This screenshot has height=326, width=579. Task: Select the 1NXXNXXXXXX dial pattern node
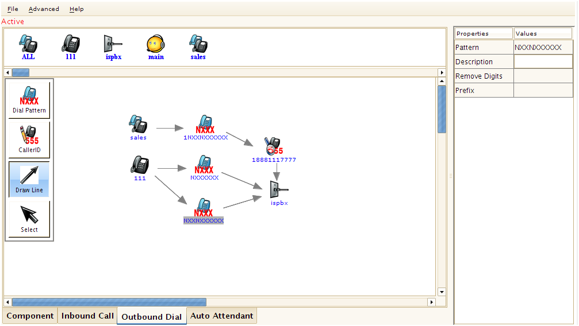tap(205, 127)
